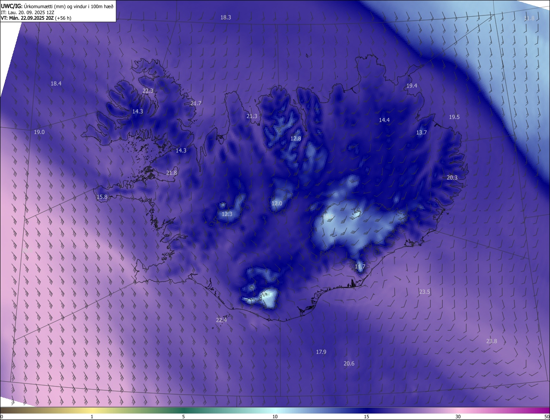550x420 pixels.
Task: Click the initial time line "IT: Lau. 20. 09. 2025 12Z"
Action: [x=28, y=12]
